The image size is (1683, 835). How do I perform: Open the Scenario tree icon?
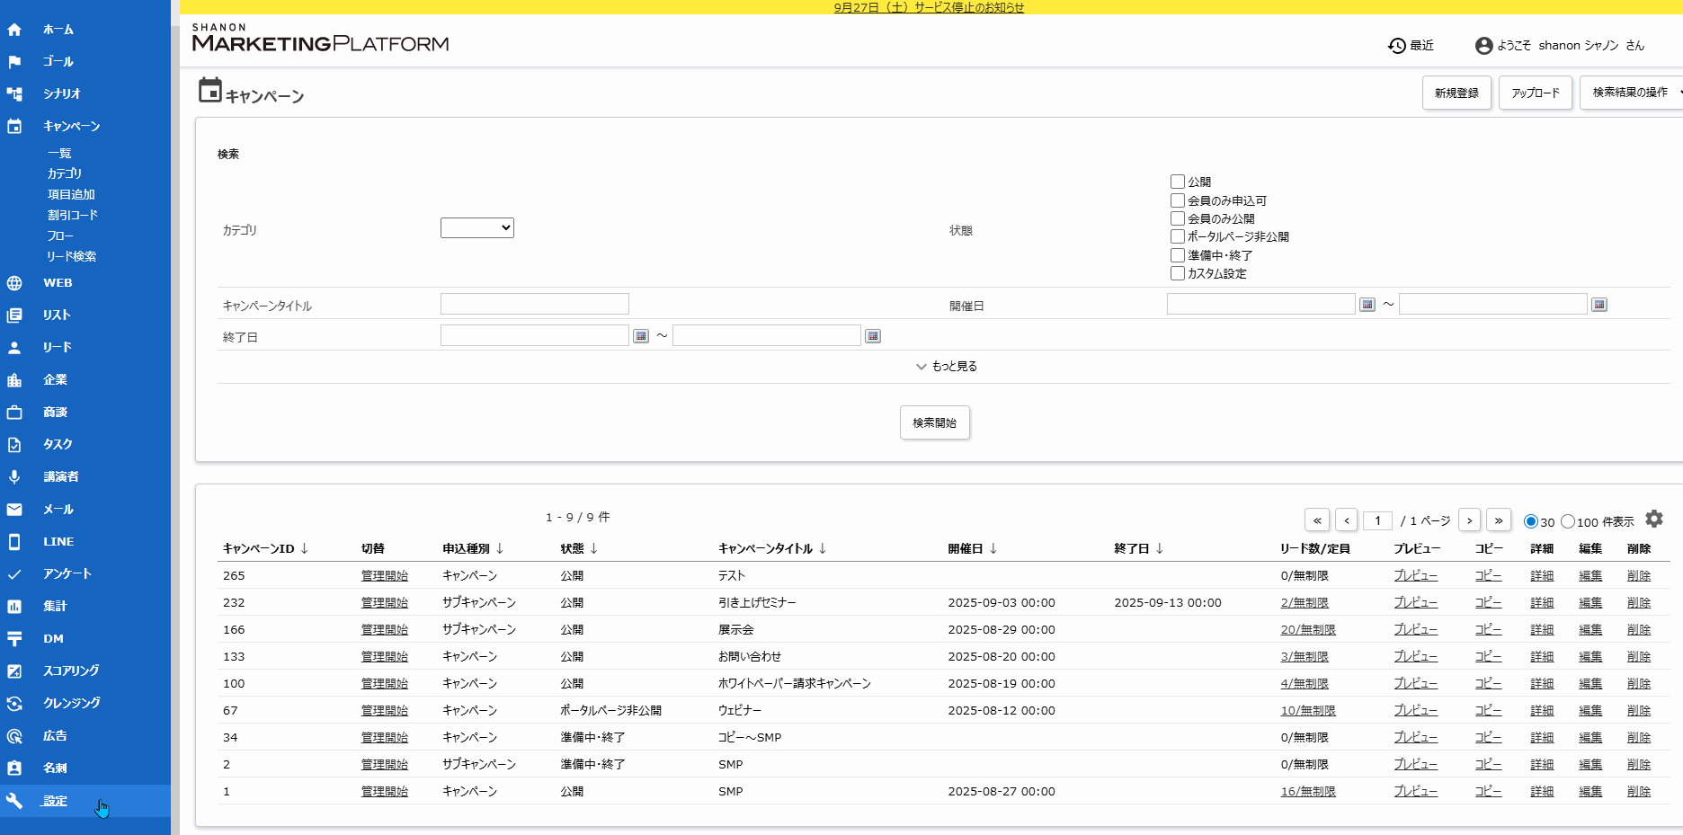(x=14, y=94)
